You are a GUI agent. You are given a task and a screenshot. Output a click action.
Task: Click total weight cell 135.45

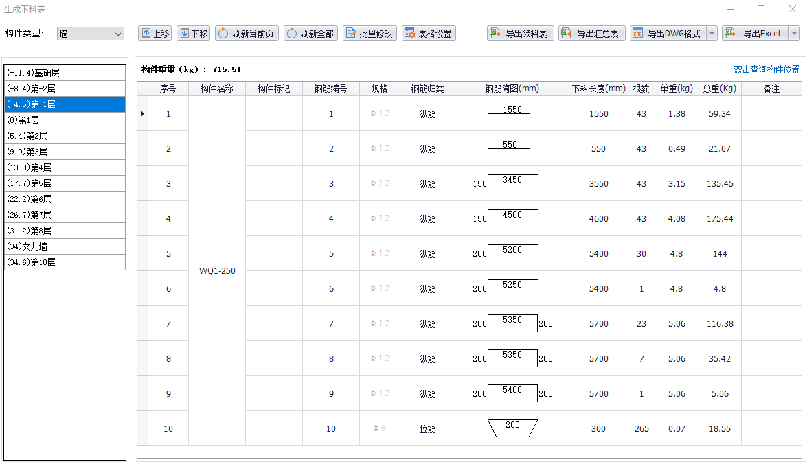(x=720, y=183)
